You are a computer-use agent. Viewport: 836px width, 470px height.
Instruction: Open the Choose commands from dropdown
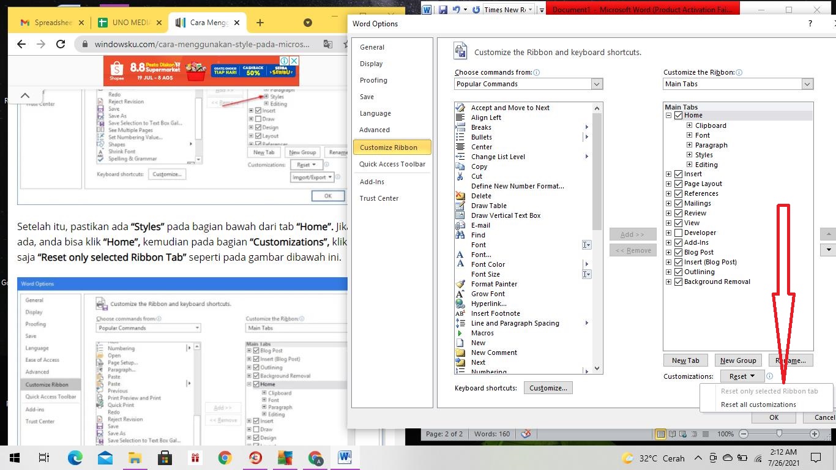529,84
